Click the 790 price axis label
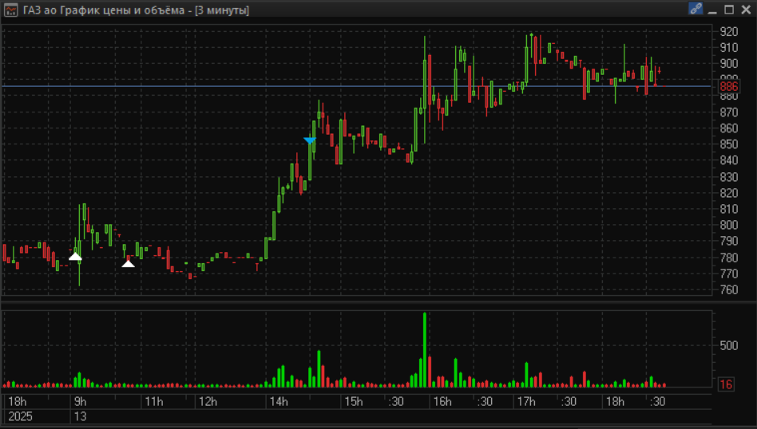This screenshot has height=429, width=757. point(728,241)
